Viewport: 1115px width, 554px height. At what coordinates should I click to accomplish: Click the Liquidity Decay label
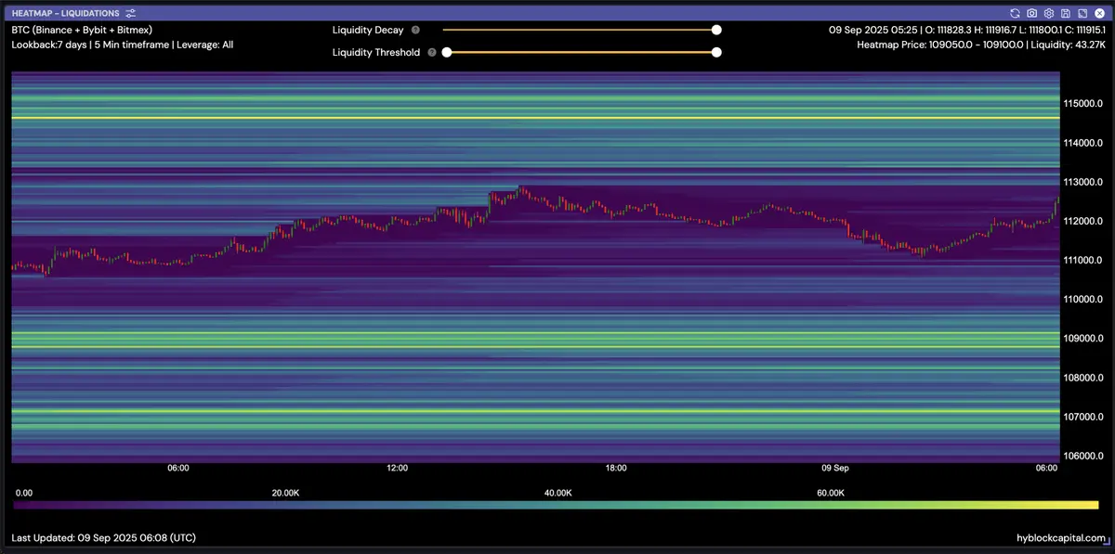368,30
